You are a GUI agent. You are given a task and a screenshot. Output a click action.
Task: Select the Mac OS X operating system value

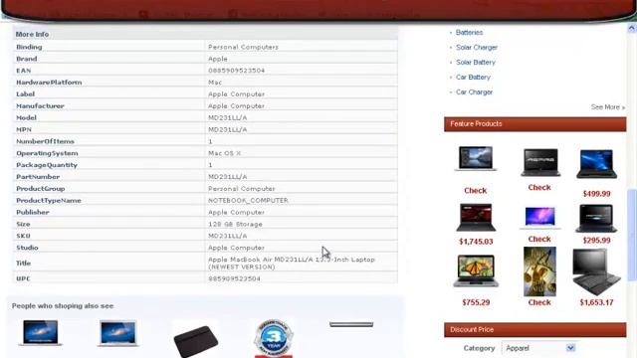click(x=225, y=153)
